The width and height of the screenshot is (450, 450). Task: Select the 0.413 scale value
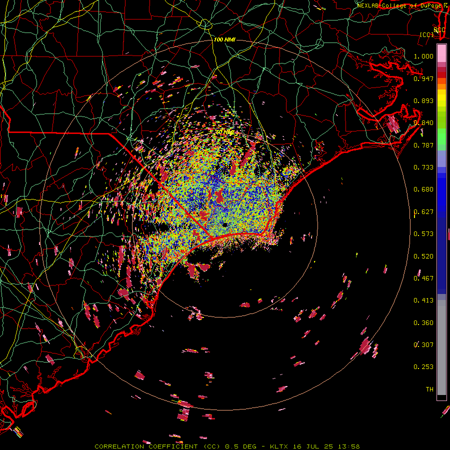[x=423, y=300]
